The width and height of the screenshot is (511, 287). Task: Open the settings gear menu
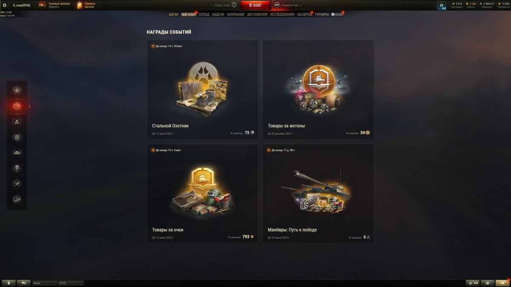[5, 5]
